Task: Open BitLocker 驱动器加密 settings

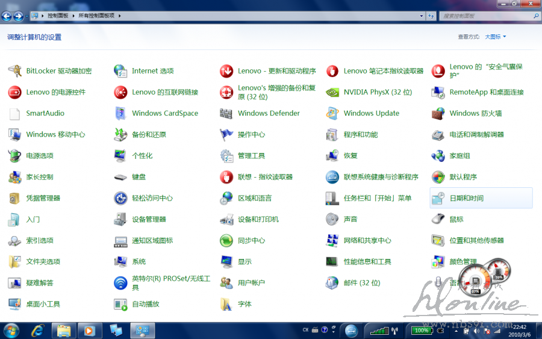Action: pyautogui.click(x=58, y=71)
